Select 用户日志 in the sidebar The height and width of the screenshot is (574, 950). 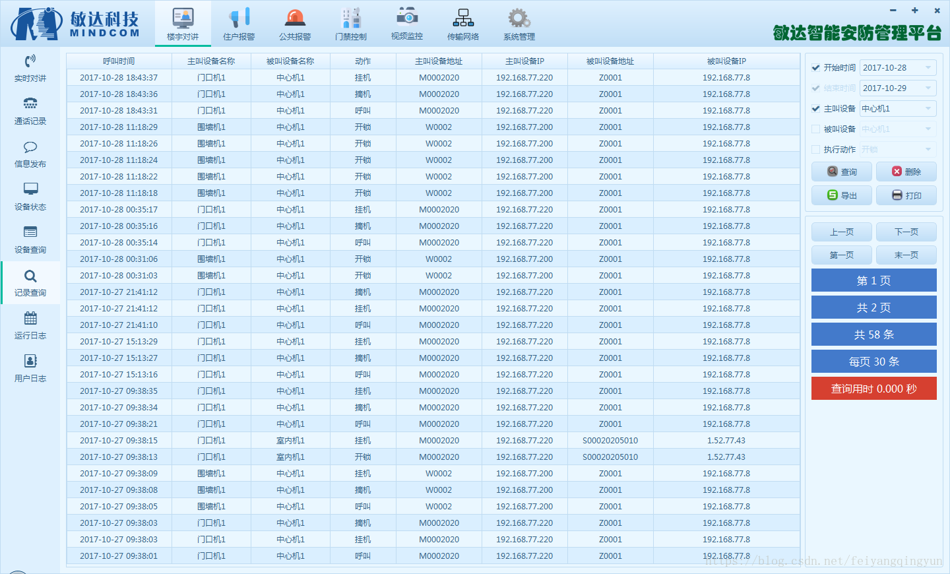(30, 369)
